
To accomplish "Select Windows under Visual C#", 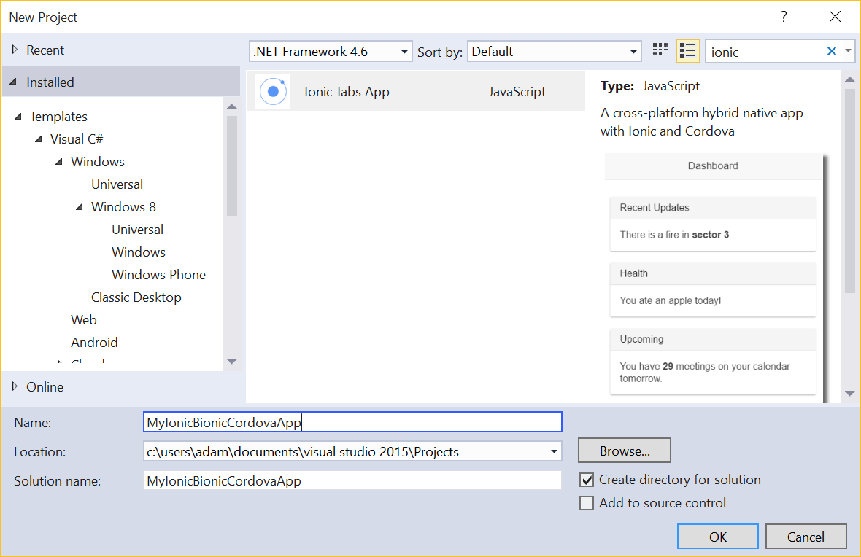I will (x=98, y=161).
